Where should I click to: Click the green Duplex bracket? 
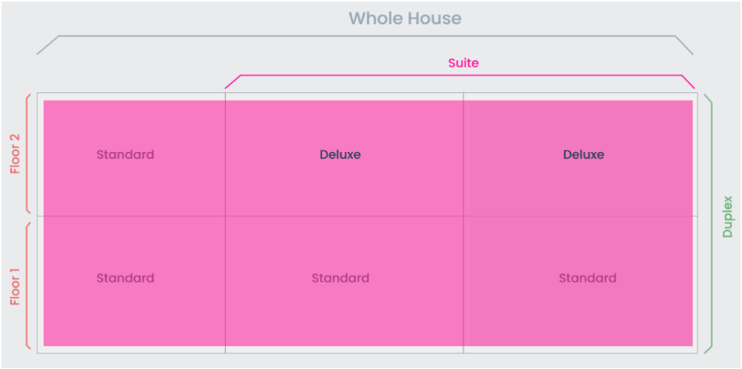tap(711, 223)
